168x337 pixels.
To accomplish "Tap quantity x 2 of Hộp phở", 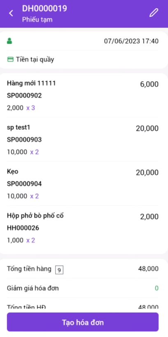I will [x=30, y=240].
